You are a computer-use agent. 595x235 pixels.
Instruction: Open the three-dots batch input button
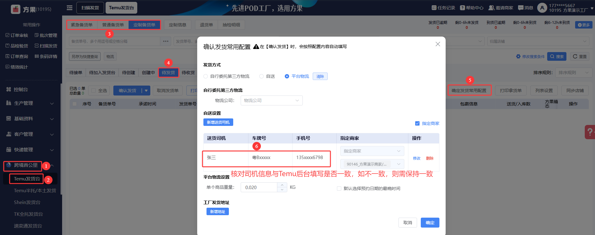[x=166, y=41]
